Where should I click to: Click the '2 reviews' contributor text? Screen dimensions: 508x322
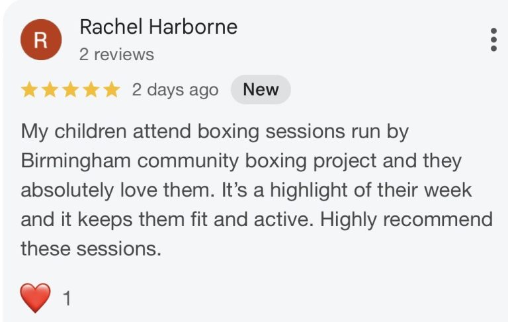pos(116,54)
